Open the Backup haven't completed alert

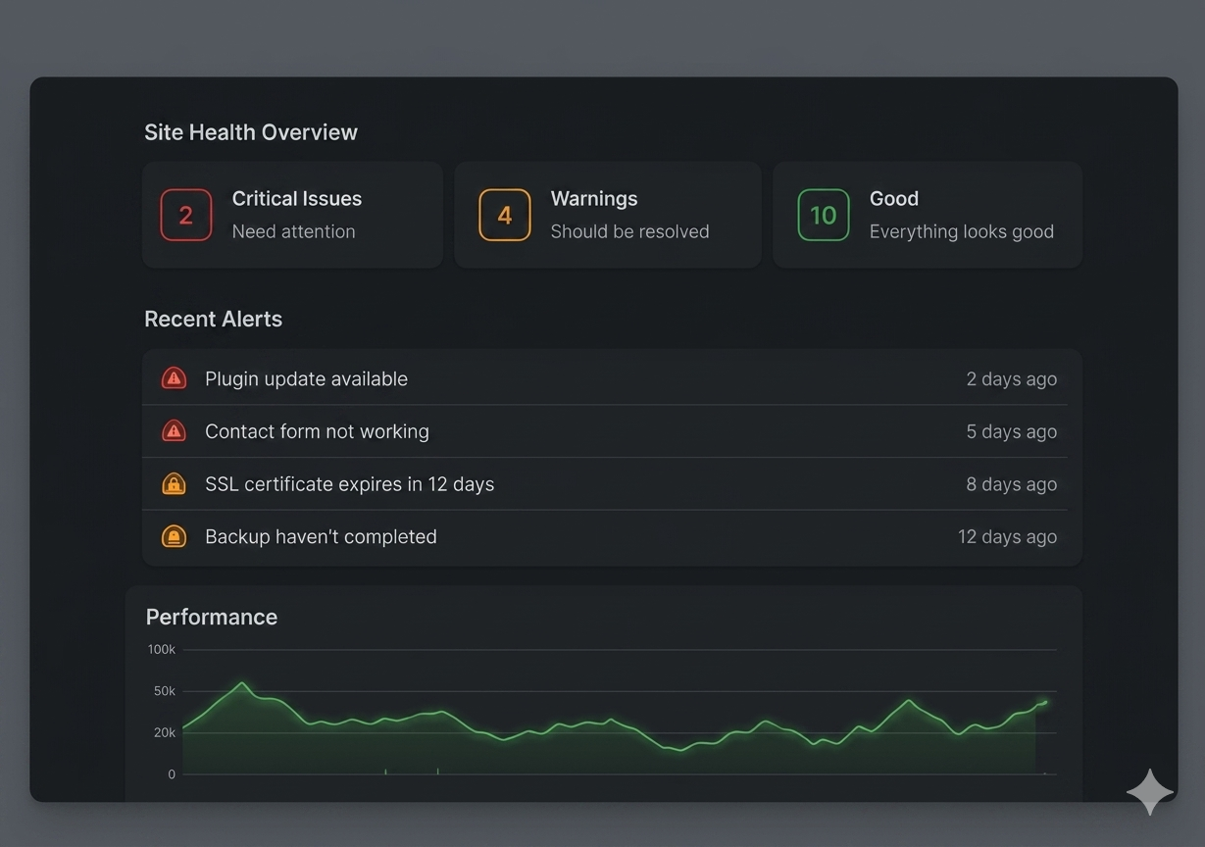coord(612,536)
